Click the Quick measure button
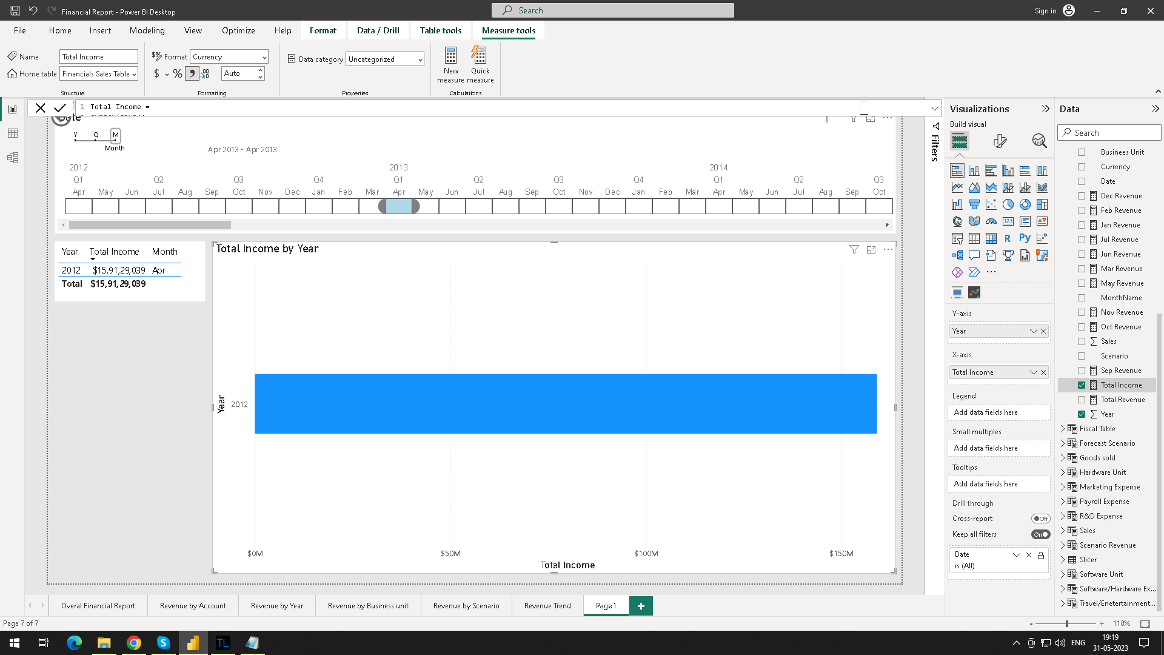This screenshot has height=655, width=1164. pyautogui.click(x=480, y=64)
